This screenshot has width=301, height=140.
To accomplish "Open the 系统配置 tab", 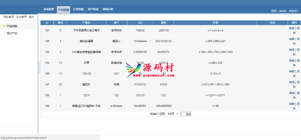I will pos(48,9).
